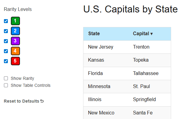Enable the Show Table Controls checkbox
The width and height of the screenshot is (182, 119).
click(6, 85)
